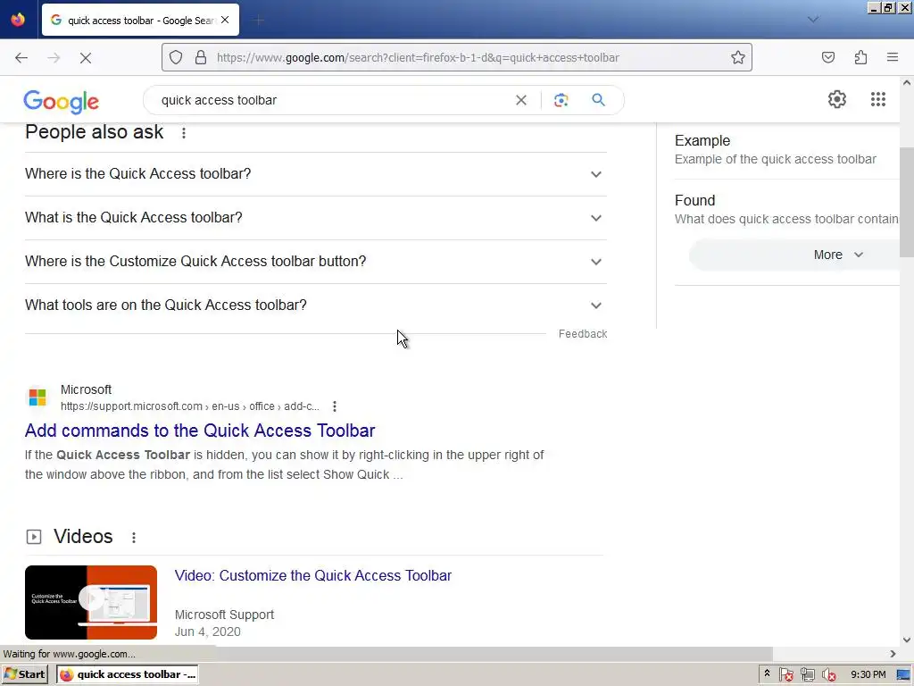Open a new tab

[258, 21]
